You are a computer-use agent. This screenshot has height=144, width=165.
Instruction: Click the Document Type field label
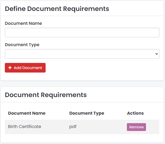(x=22, y=45)
